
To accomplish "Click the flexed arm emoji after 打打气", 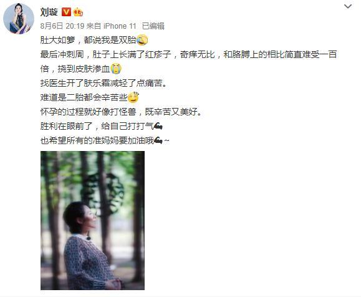I will pos(158,126).
